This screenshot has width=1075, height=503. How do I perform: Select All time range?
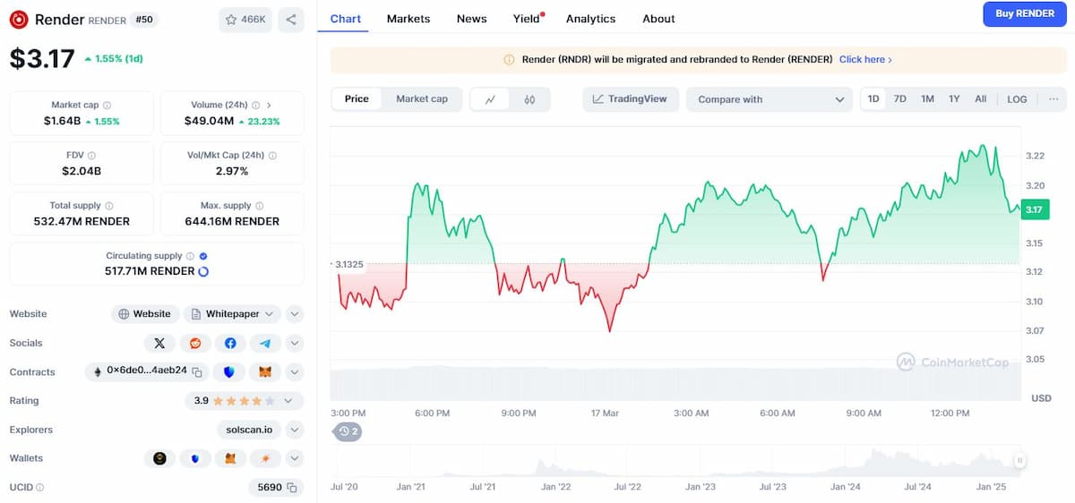(x=981, y=99)
